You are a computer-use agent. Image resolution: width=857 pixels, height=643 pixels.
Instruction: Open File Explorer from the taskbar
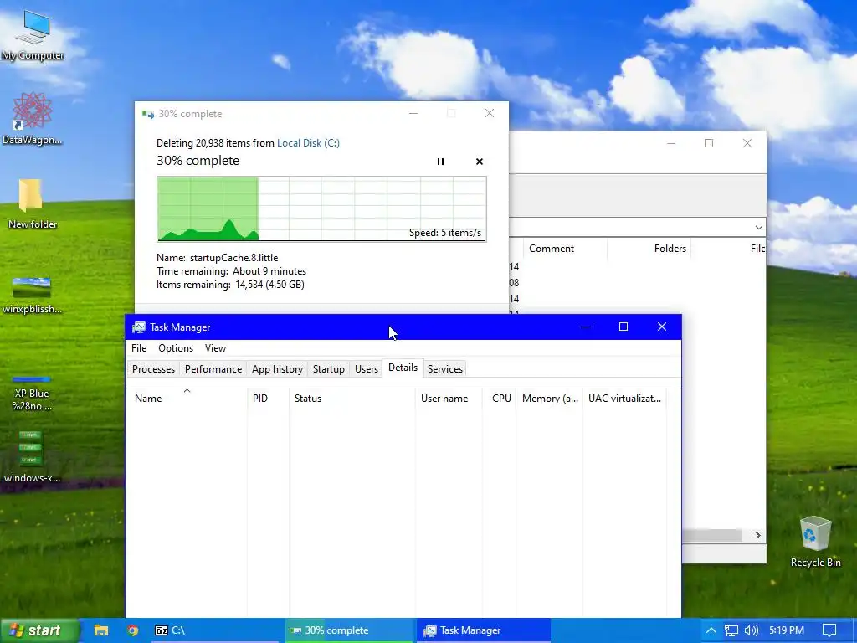tap(101, 630)
